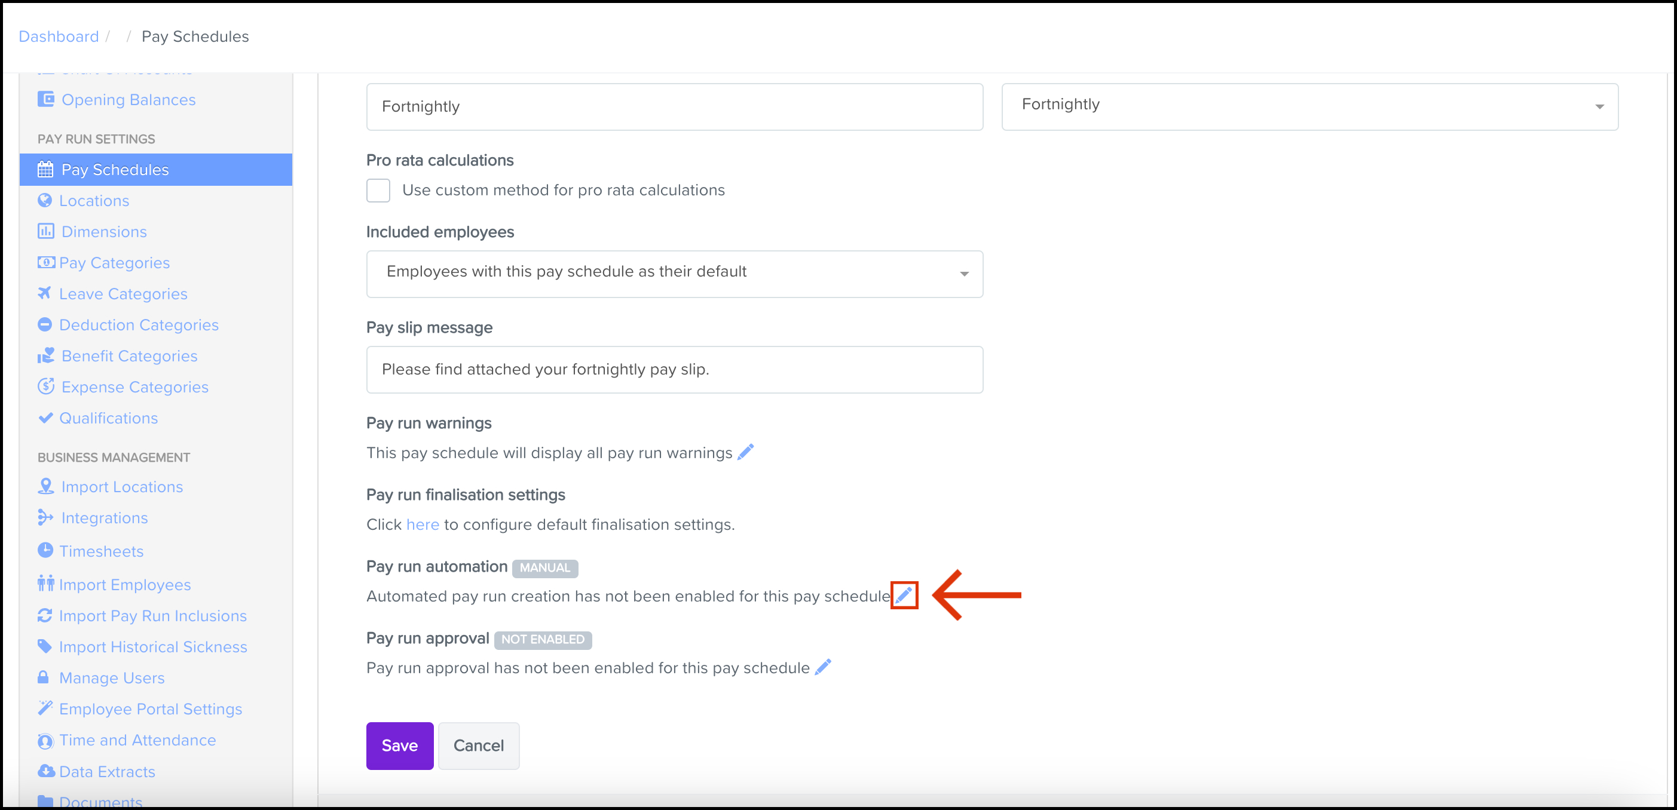Click the pay run approval edit pencil

click(823, 667)
